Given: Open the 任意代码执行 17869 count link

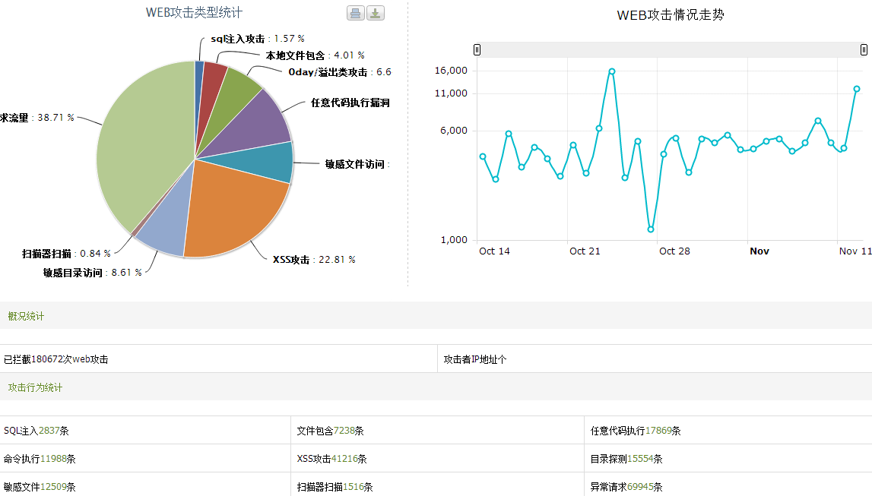Looking at the screenshot, I should coord(658,431).
